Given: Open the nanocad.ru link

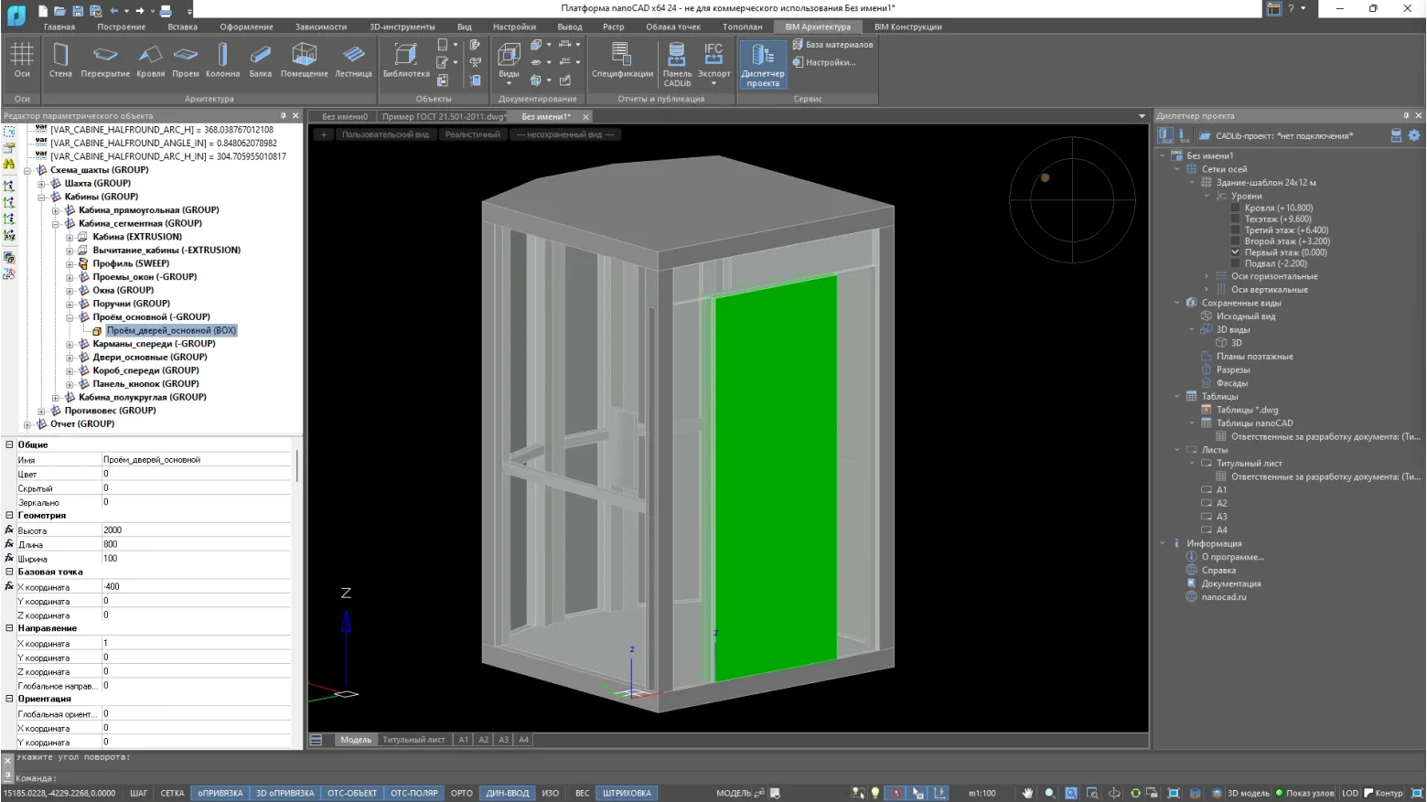Looking at the screenshot, I should coord(1223,597).
